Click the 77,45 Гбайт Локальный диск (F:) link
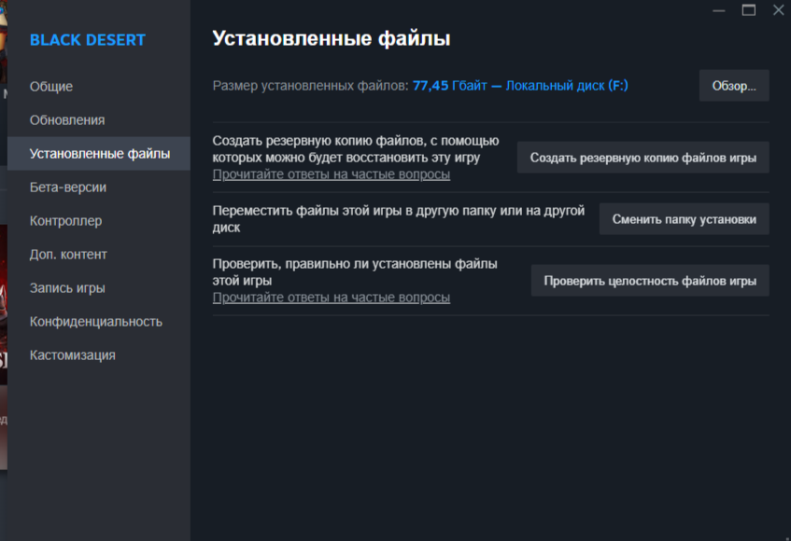The width and height of the screenshot is (791, 541). pyautogui.click(x=520, y=86)
